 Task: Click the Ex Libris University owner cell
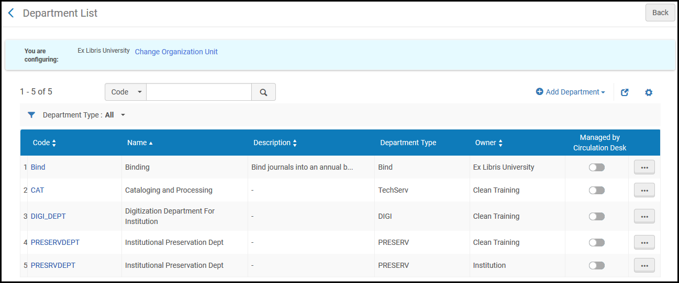[x=504, y=167]
